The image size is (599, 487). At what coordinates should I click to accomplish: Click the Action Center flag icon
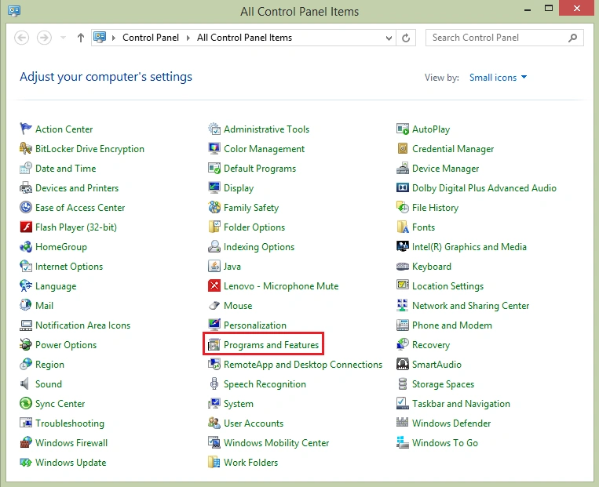(26, 129)
